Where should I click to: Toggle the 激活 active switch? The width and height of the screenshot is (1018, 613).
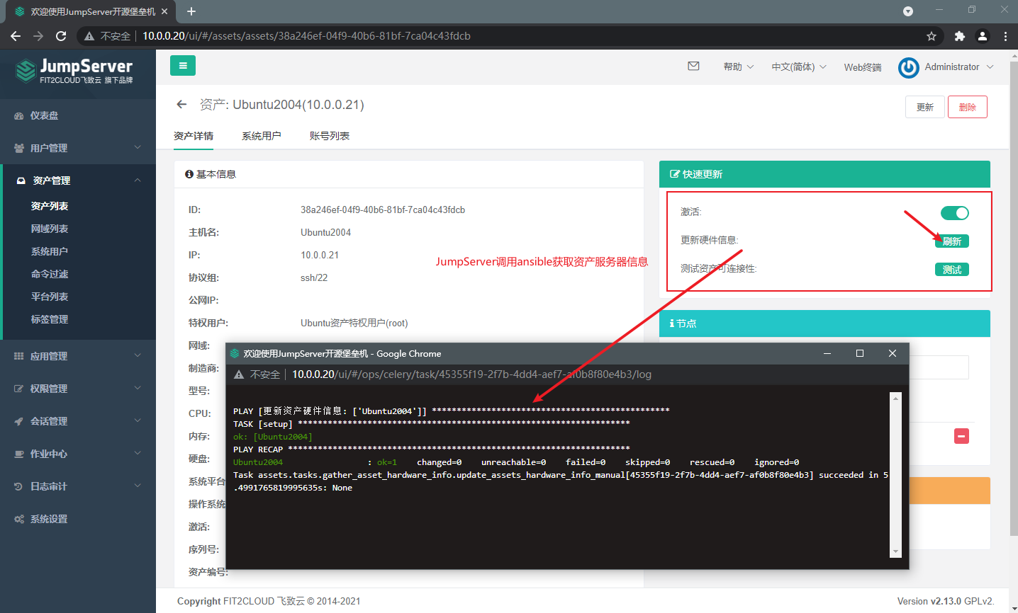coord(954,213)
